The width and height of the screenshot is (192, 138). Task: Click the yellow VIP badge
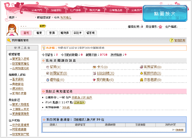click(43, 26)
